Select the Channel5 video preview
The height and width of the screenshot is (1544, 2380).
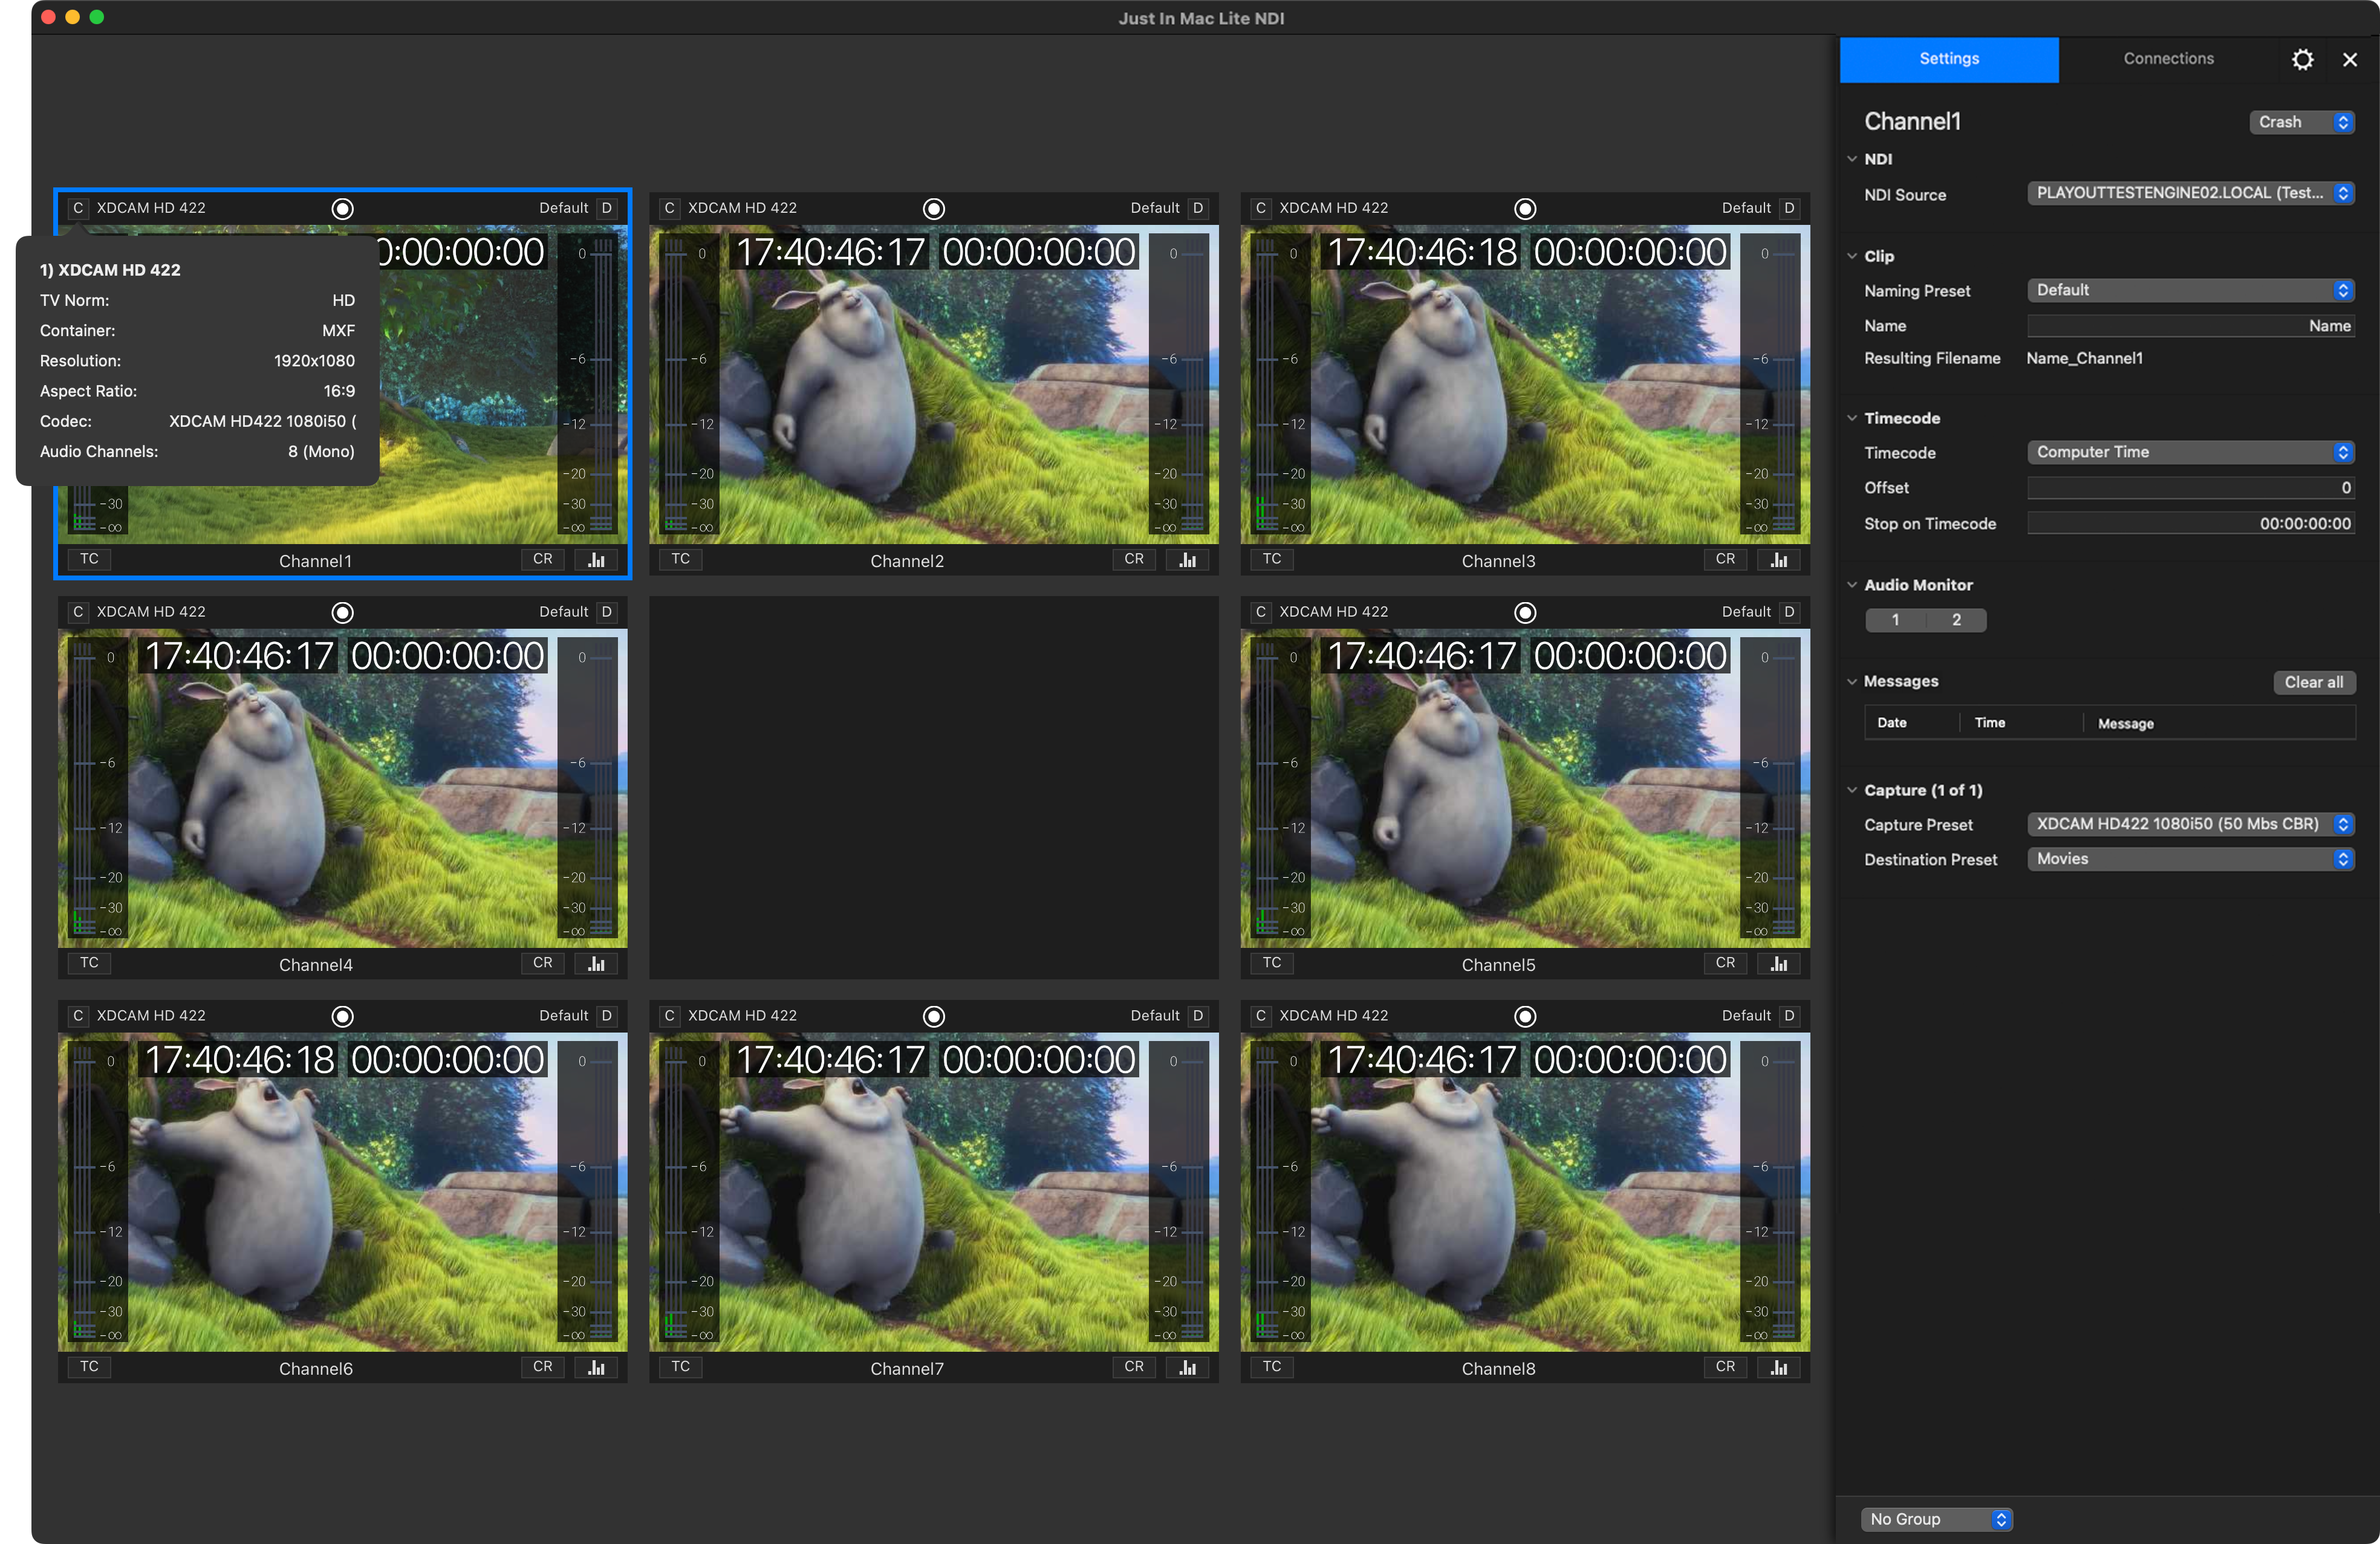1524,789
